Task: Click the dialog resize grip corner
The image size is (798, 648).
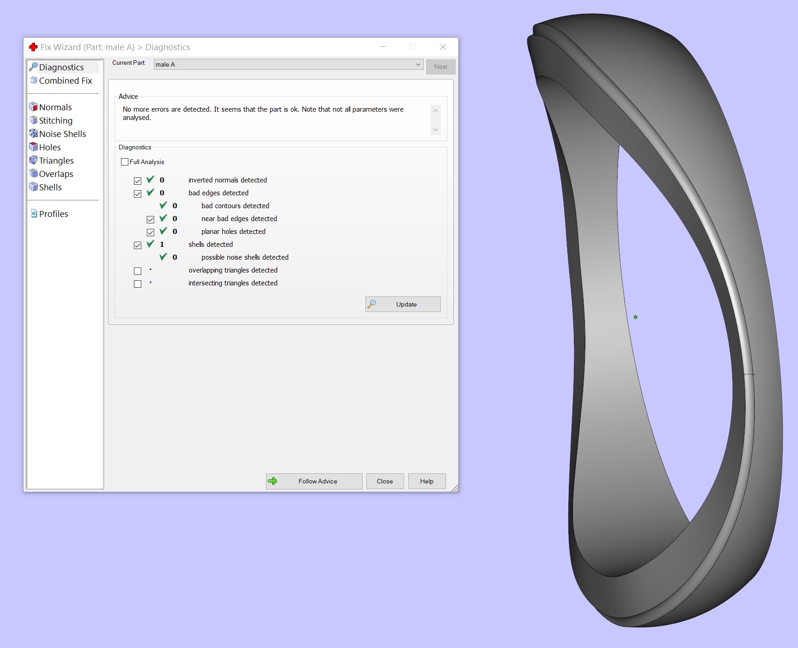Action: click(455, 488)
